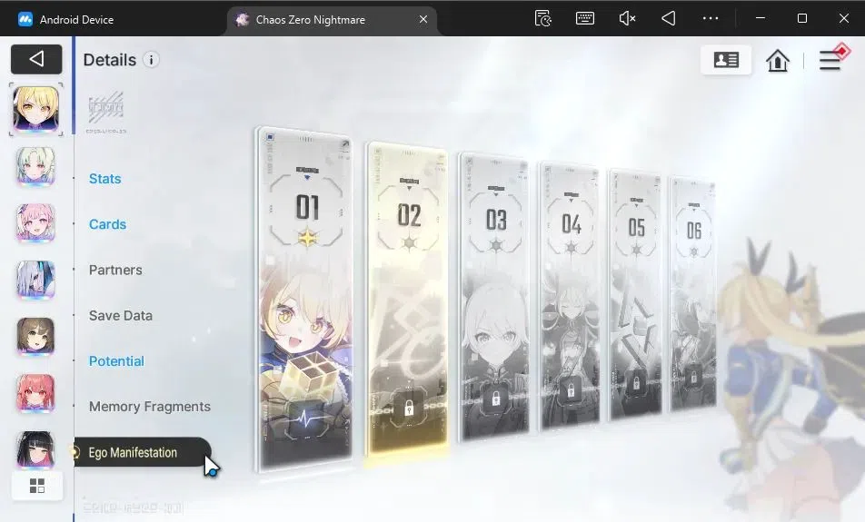Open Memory Fragments section
Image resolution: width=865 pixels, height=522 pixels.
(150, 407)
